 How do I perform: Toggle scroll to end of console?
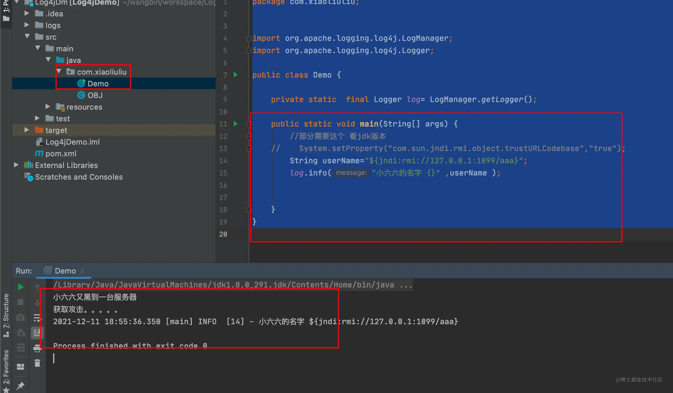37,333
